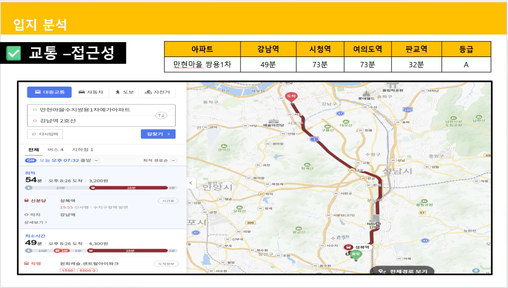Click the 율동공원 icon on map

click(x=425, y=201)
